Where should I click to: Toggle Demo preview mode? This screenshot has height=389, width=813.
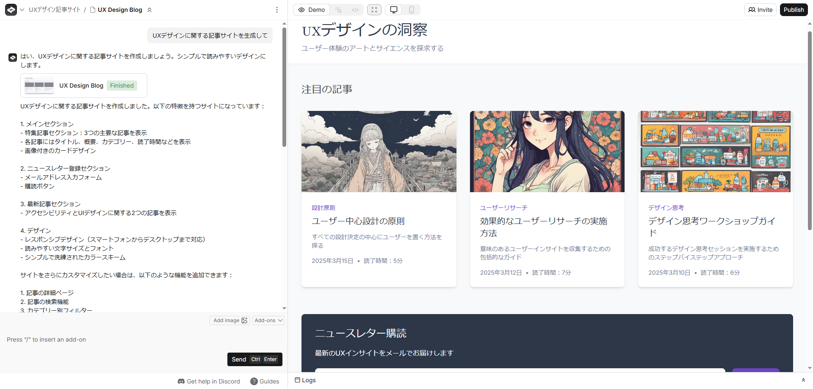[312, 10]
